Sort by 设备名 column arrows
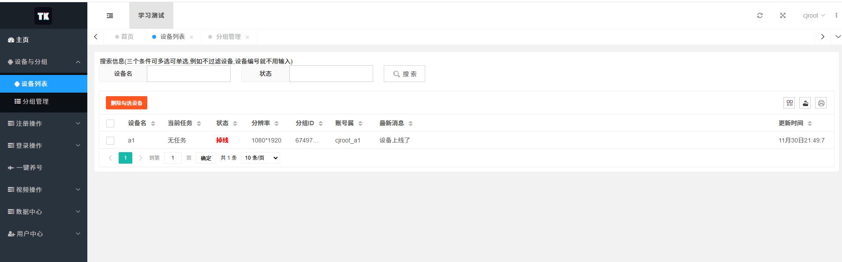This screenshot has width=842, height=262. point(153,124)
